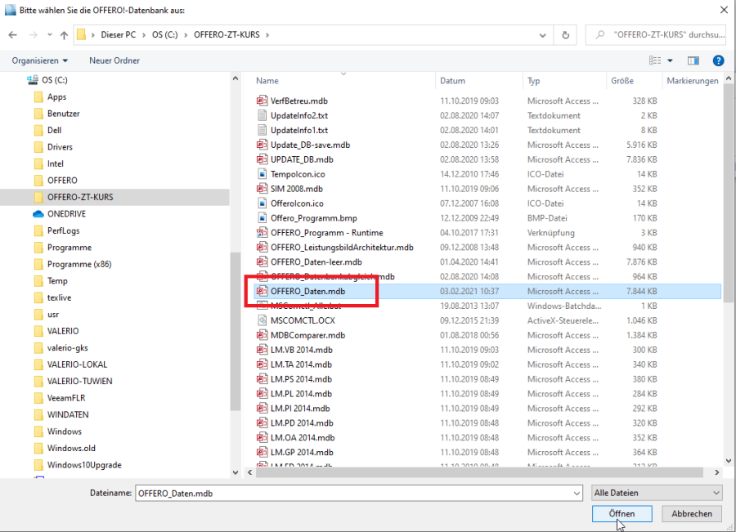Click the Back navigation arrow
Viewport: 736px width, 532px height.
point(13,35)
